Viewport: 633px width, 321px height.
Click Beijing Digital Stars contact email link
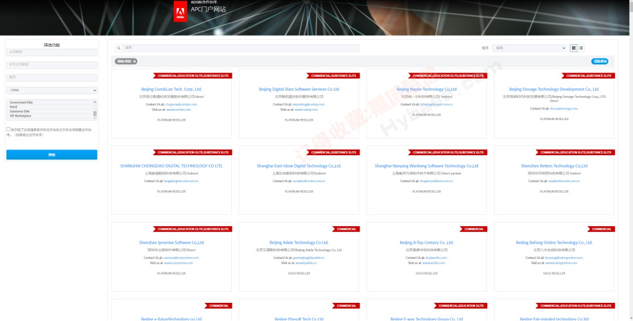pos(309,104)
